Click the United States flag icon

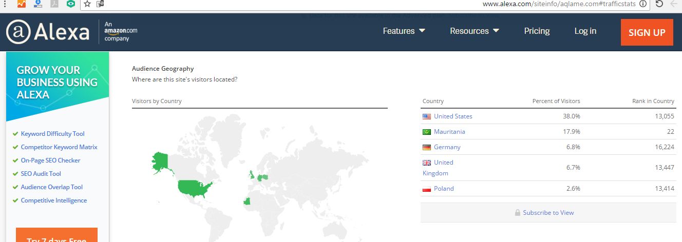[x=427, y=116]
